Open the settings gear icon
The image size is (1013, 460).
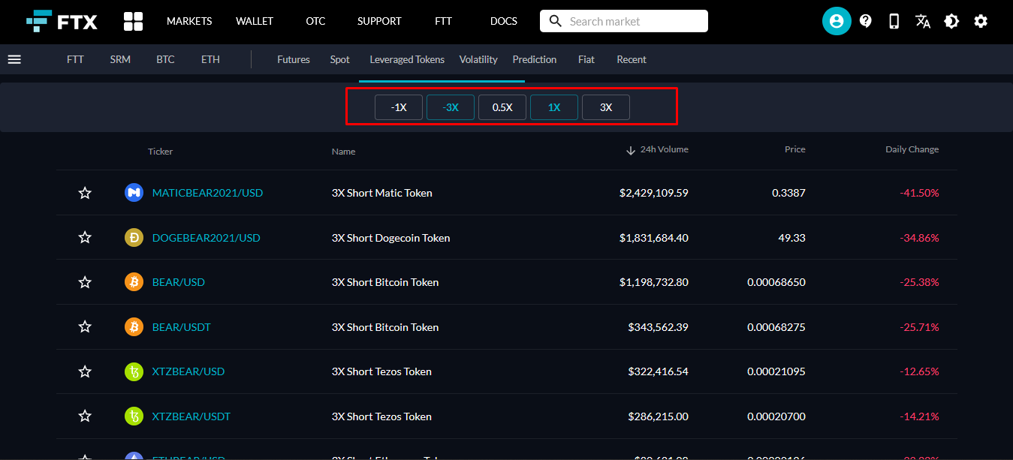(x=981, y=21)
